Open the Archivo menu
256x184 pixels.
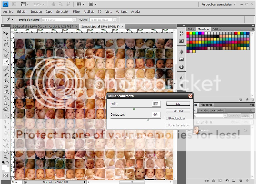point(8,12)
